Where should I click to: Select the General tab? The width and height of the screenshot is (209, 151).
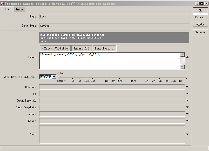pos(7,9)
